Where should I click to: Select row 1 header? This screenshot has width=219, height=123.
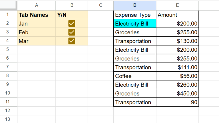click(7, 15)
